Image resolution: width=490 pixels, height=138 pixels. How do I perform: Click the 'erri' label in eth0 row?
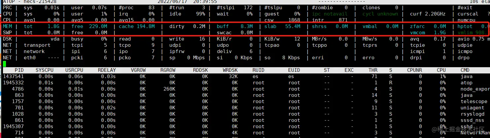point(318,58)
